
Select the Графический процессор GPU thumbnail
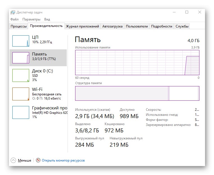tap(21, 112)
